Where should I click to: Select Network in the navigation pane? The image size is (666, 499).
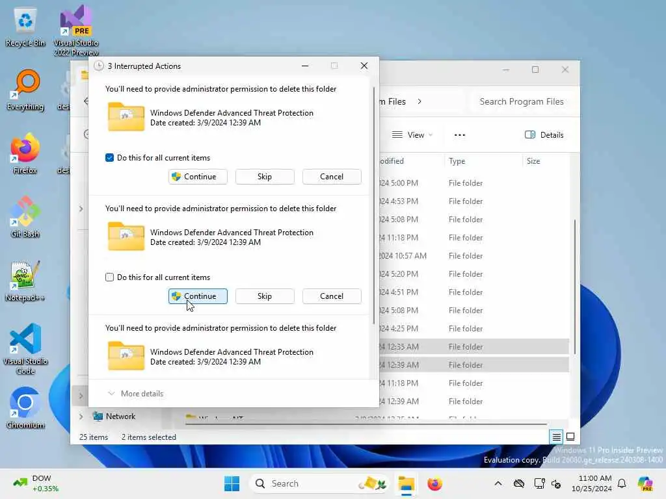tap(114, 416)
